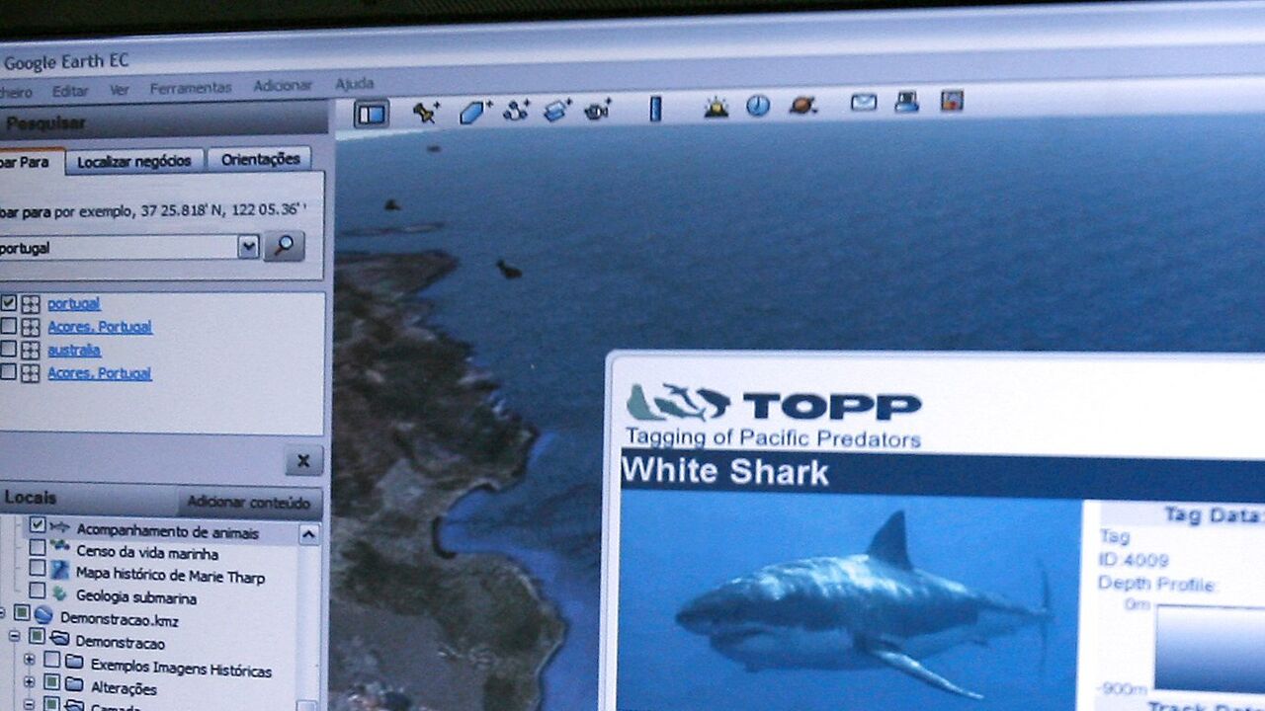Click the 'Adicionar conteúdo' button
This screenshot has height=711, width=1265.
[x=249, y=503]
